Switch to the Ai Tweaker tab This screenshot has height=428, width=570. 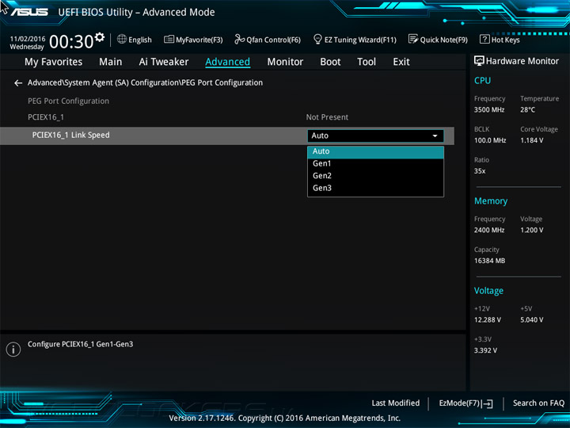pos(164,62)
